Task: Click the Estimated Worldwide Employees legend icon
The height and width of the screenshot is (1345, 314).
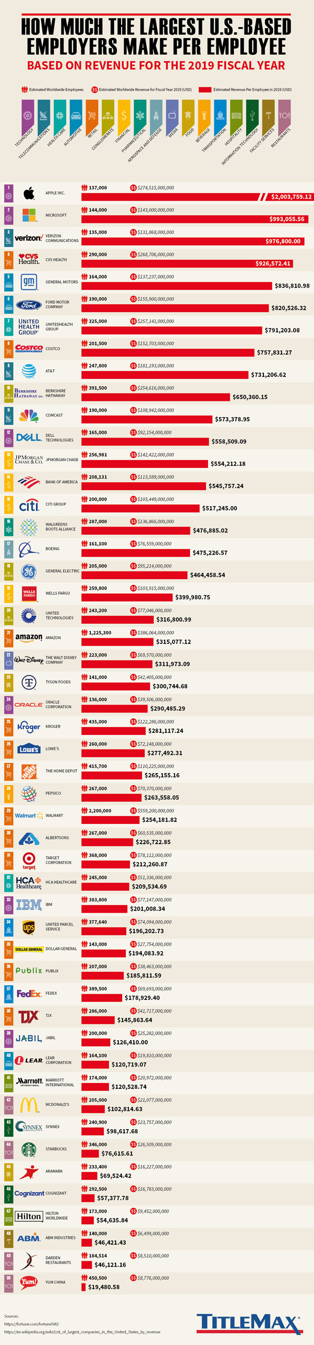Action: 25,90
